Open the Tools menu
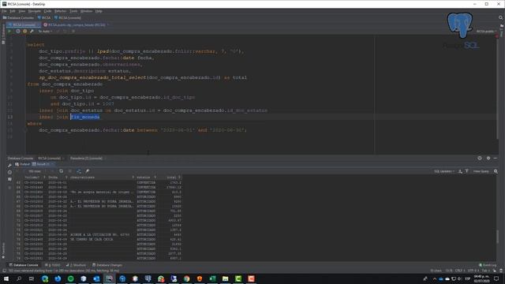This screenshot has height=284, width=505. tap(73, 11)
